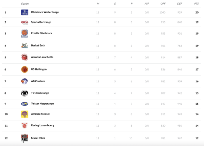The height and width of the screenshot is (146, 204).
Task: Click the Racing Luxembourg logo
Action: coord(24,125)
